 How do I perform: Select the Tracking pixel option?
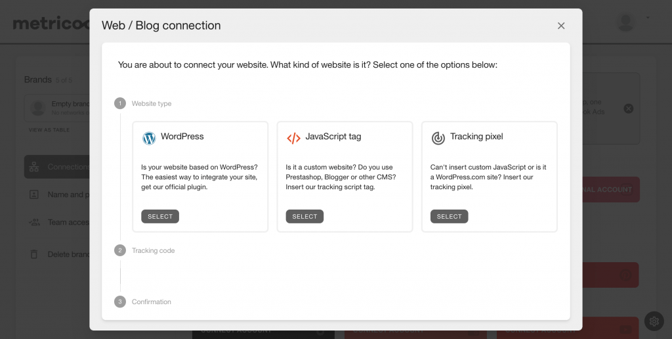(449, 216)
